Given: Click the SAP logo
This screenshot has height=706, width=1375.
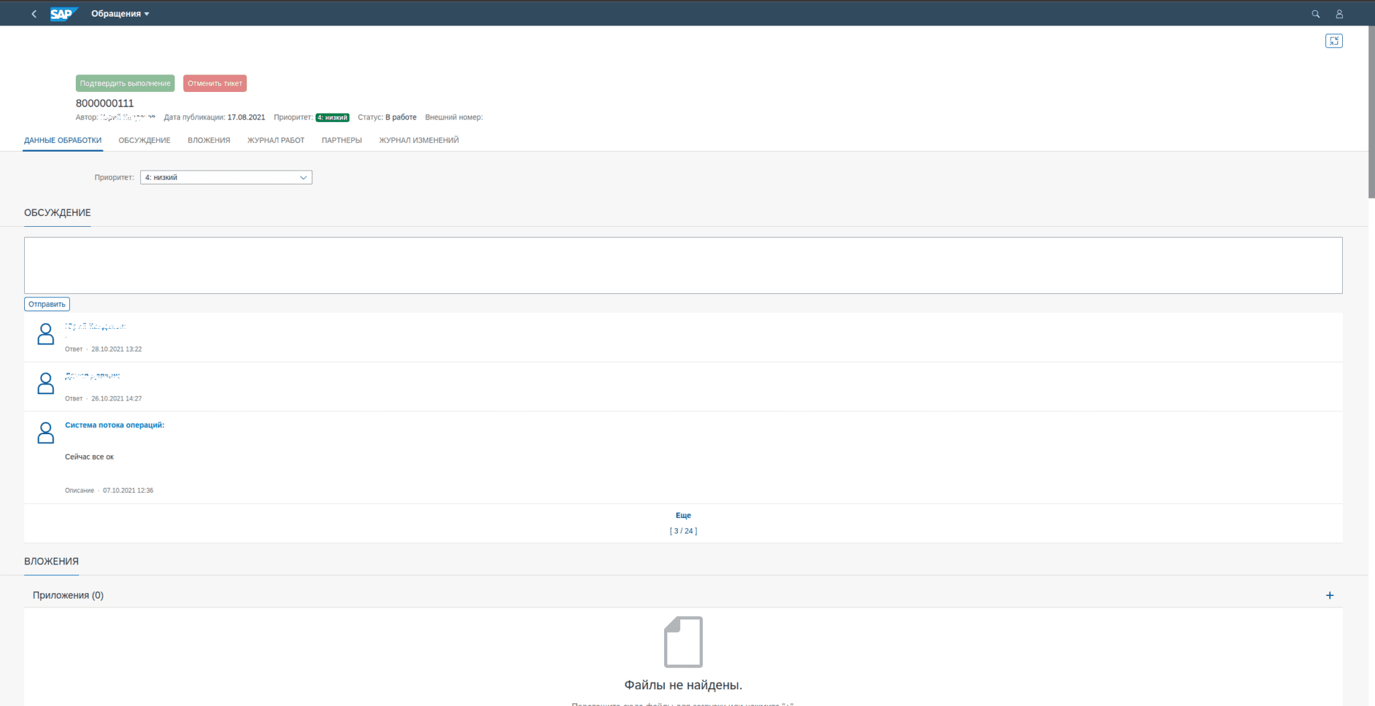Looking at the screenshot, I should point(63,13).
